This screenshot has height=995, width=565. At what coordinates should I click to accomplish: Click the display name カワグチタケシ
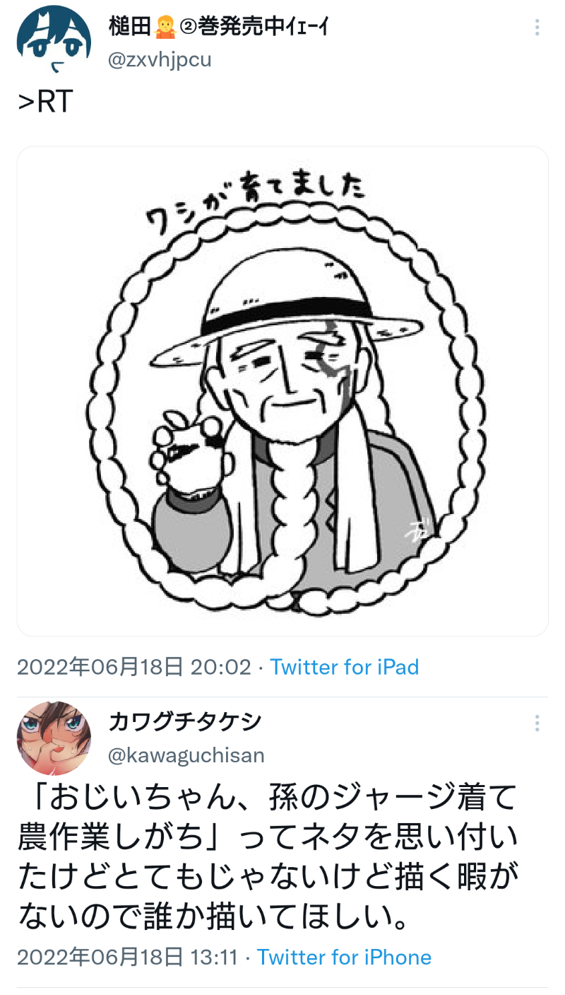pos(185,722)
